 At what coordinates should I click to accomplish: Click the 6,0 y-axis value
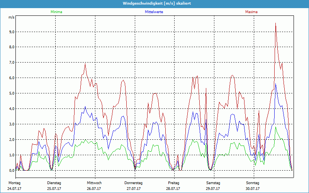pyautogui.click(x=12, y=78)
